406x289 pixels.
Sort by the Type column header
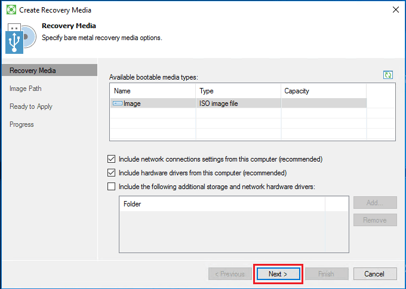(x=238, y=91)
